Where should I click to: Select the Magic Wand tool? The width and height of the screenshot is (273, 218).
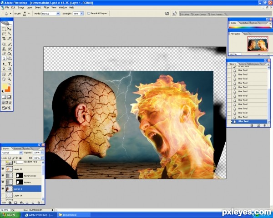[10, 34]
